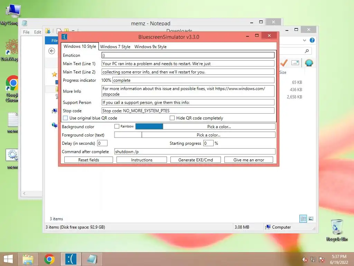
Task: Click the 2,658 KB file size entry
Action: (295, 97)
